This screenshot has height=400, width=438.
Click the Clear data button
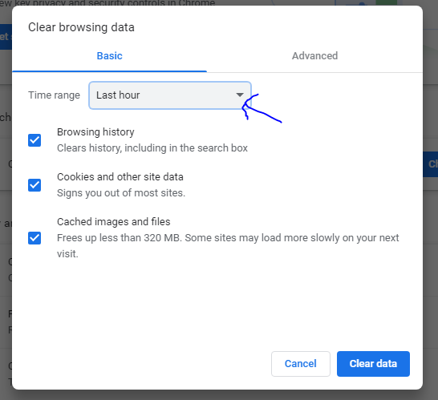pos(373,364)
